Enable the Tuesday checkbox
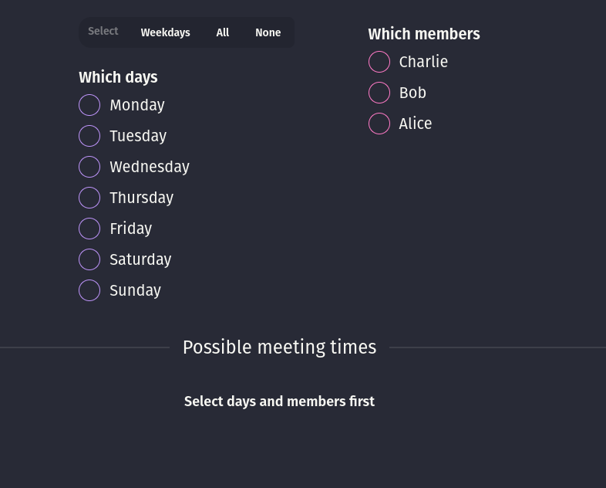 [x=89, y=136]
